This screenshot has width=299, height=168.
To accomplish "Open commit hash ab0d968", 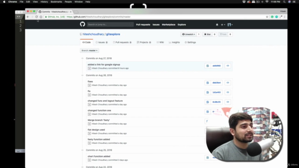I will (x=216, y=66).
